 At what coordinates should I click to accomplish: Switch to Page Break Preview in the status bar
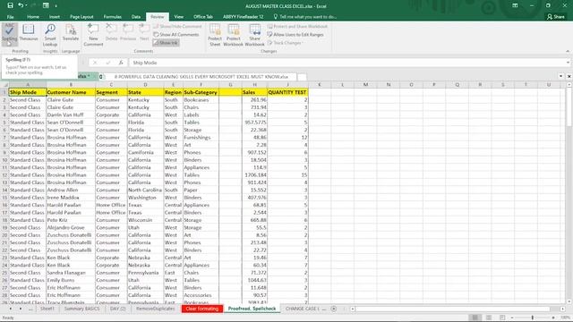tap(502, 318)
